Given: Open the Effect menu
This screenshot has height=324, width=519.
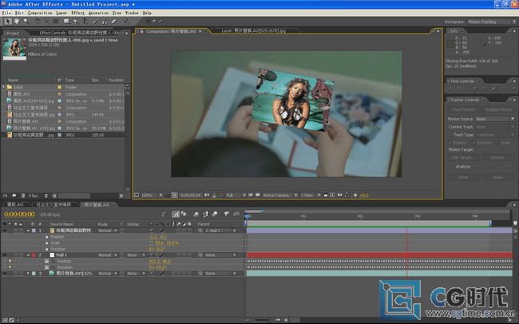Looking at the screenshot, I should (77, 13).
